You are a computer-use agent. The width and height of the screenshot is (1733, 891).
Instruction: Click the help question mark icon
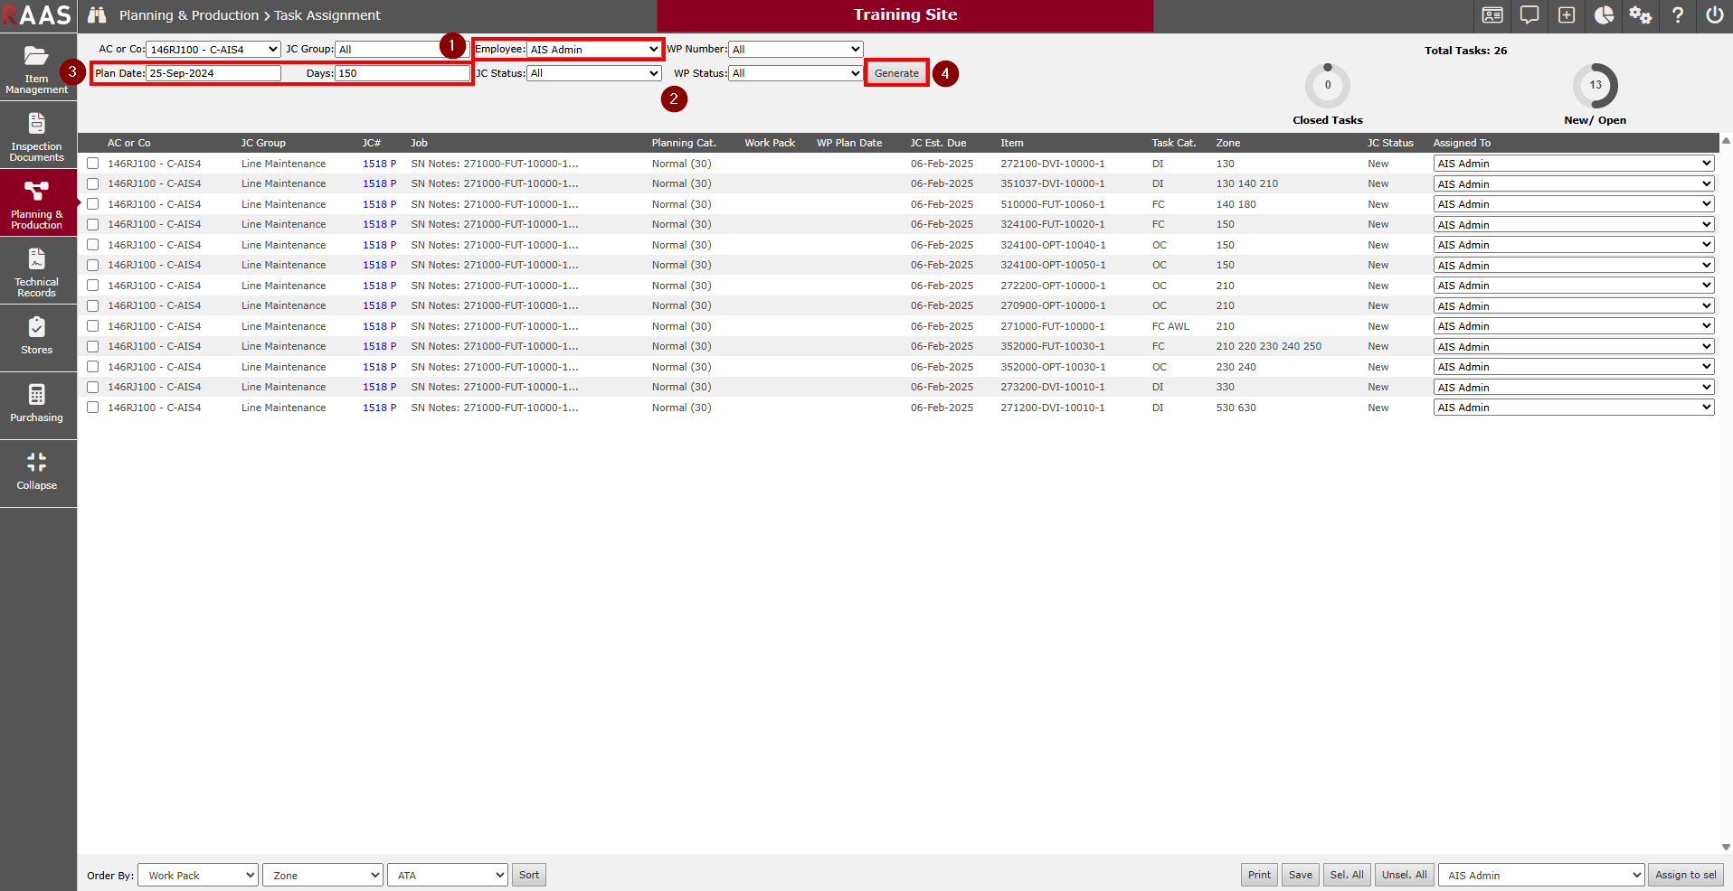(x=1677, y=15)
